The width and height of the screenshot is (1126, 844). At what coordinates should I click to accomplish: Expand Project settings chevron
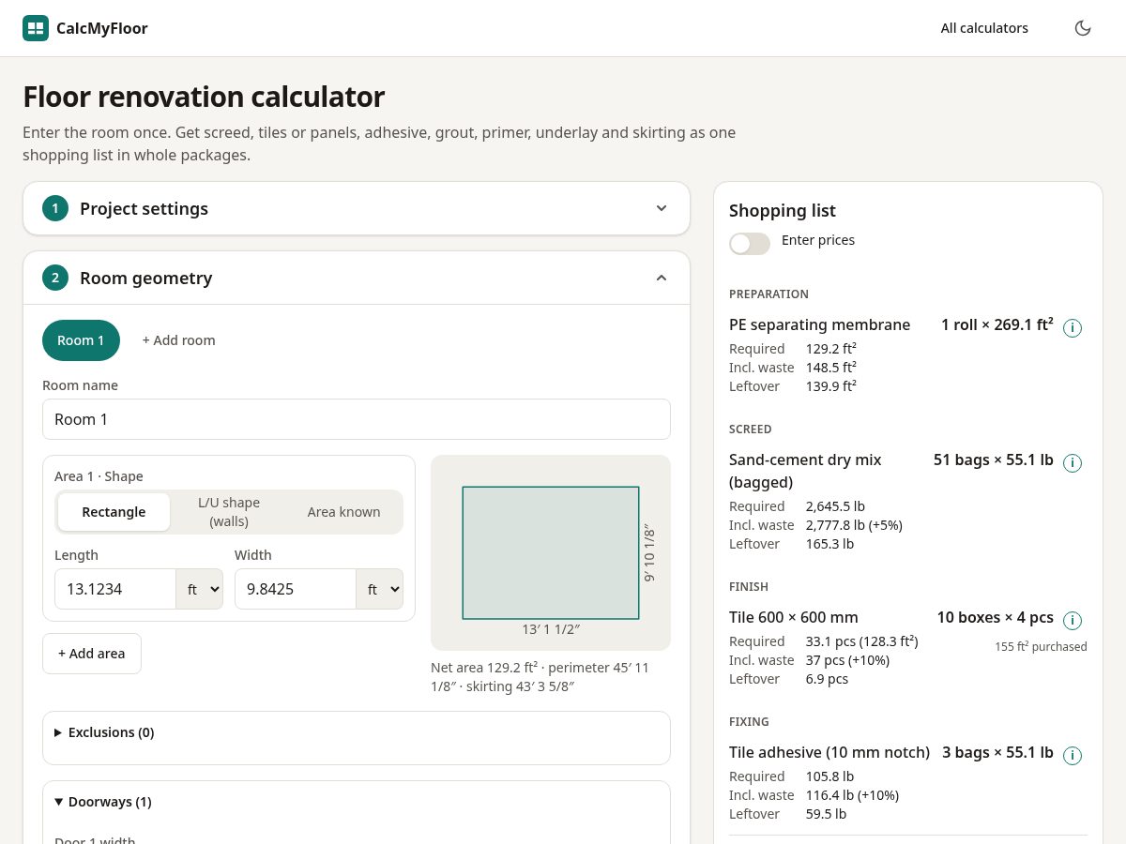click(662, 208)
